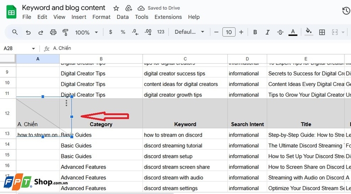
Task: Select column C header
Action: point(185,59)
